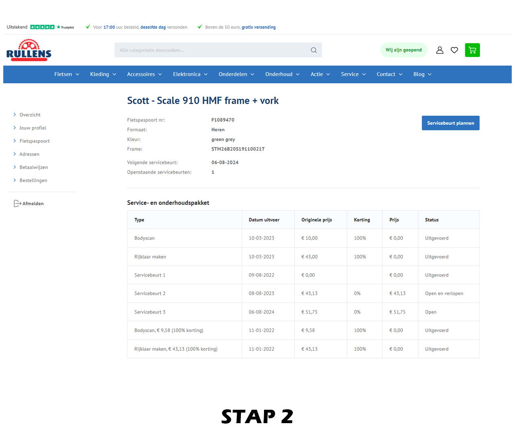Click the search magnifier icon

point(314,50)
